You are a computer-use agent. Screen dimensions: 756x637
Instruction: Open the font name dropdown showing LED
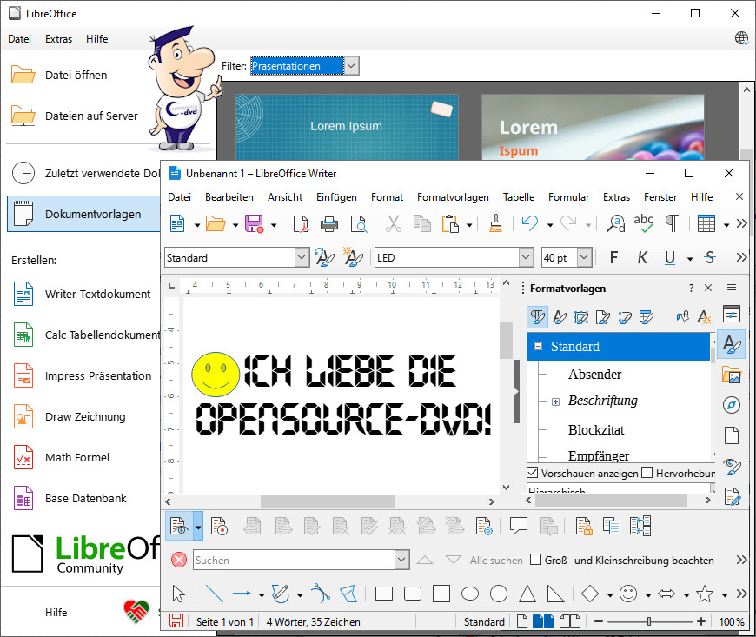pyautogui.click(x=526, y=257)
